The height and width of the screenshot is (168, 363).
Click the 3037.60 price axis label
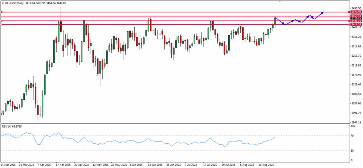click(356, 103)
